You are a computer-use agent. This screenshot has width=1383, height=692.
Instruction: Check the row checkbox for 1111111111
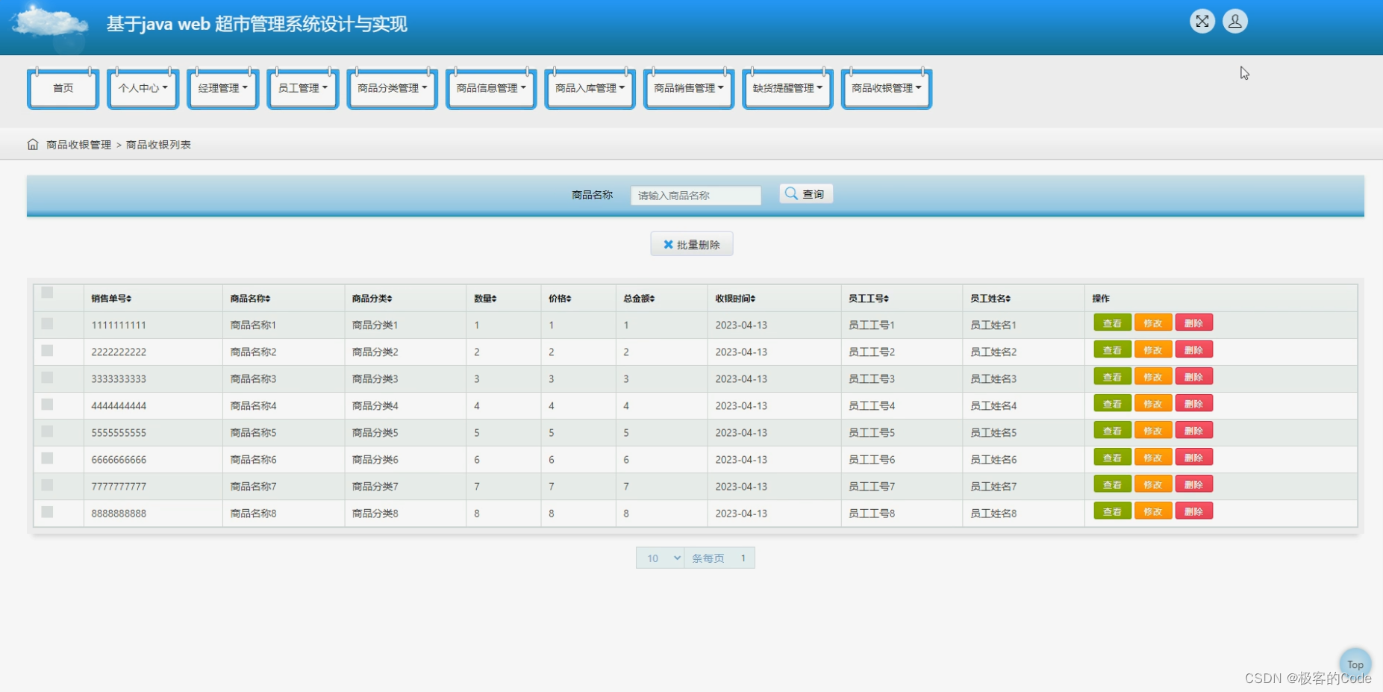coord(47,324)
